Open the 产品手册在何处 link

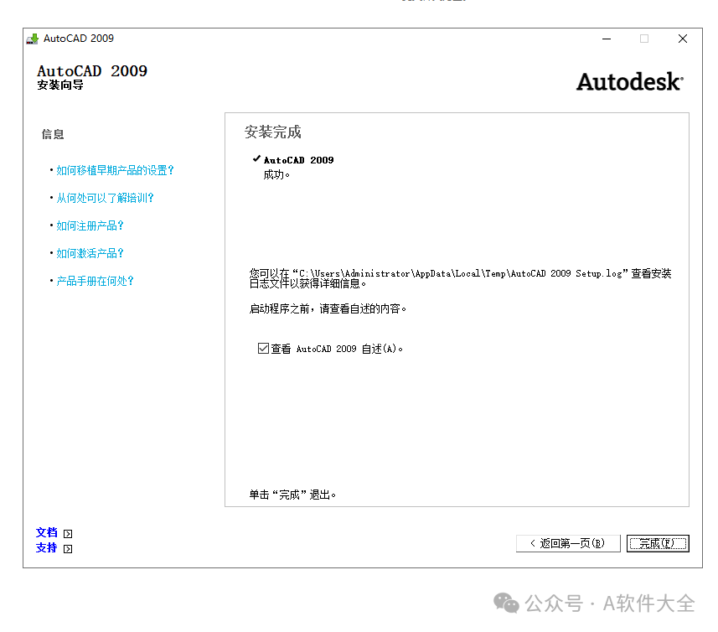[95, 281]
